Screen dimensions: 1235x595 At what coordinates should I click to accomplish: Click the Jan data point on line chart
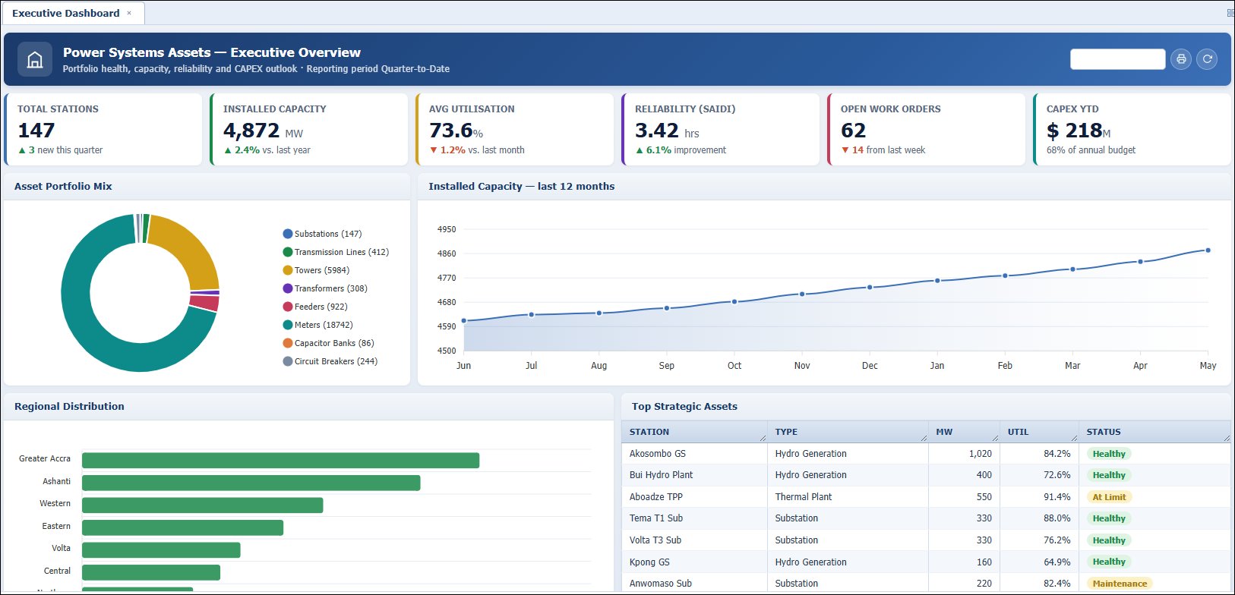click(x=937, y=281)
